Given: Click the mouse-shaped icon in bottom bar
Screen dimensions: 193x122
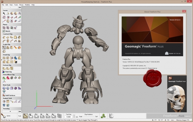Looking at the screenshot, I should pos(111,116).
